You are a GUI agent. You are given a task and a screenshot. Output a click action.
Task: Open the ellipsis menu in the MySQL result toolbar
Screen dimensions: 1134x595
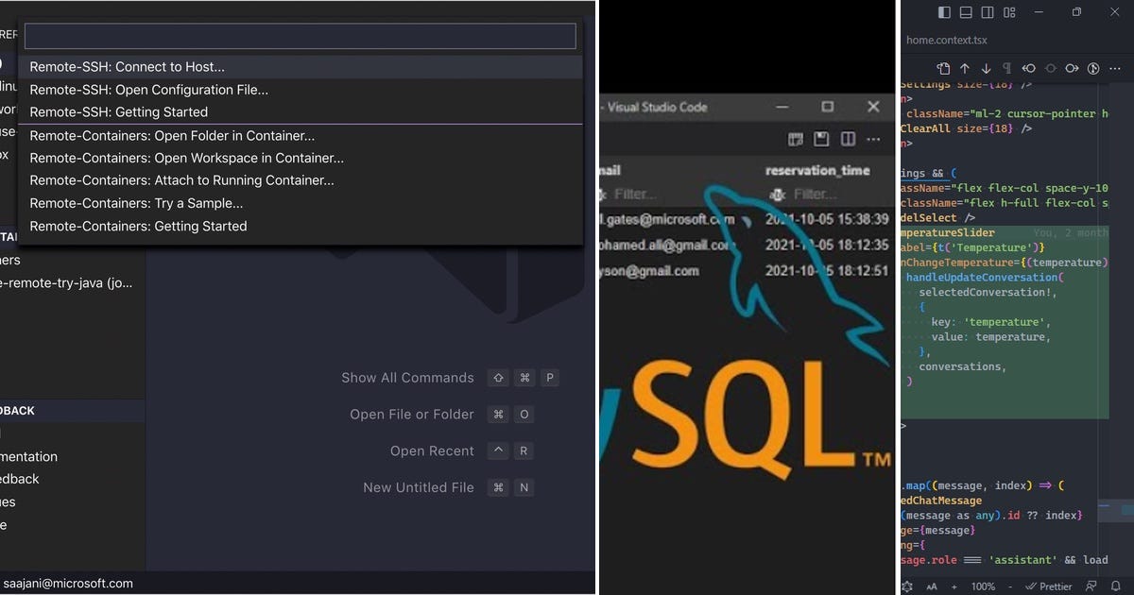tap(873, 139)
